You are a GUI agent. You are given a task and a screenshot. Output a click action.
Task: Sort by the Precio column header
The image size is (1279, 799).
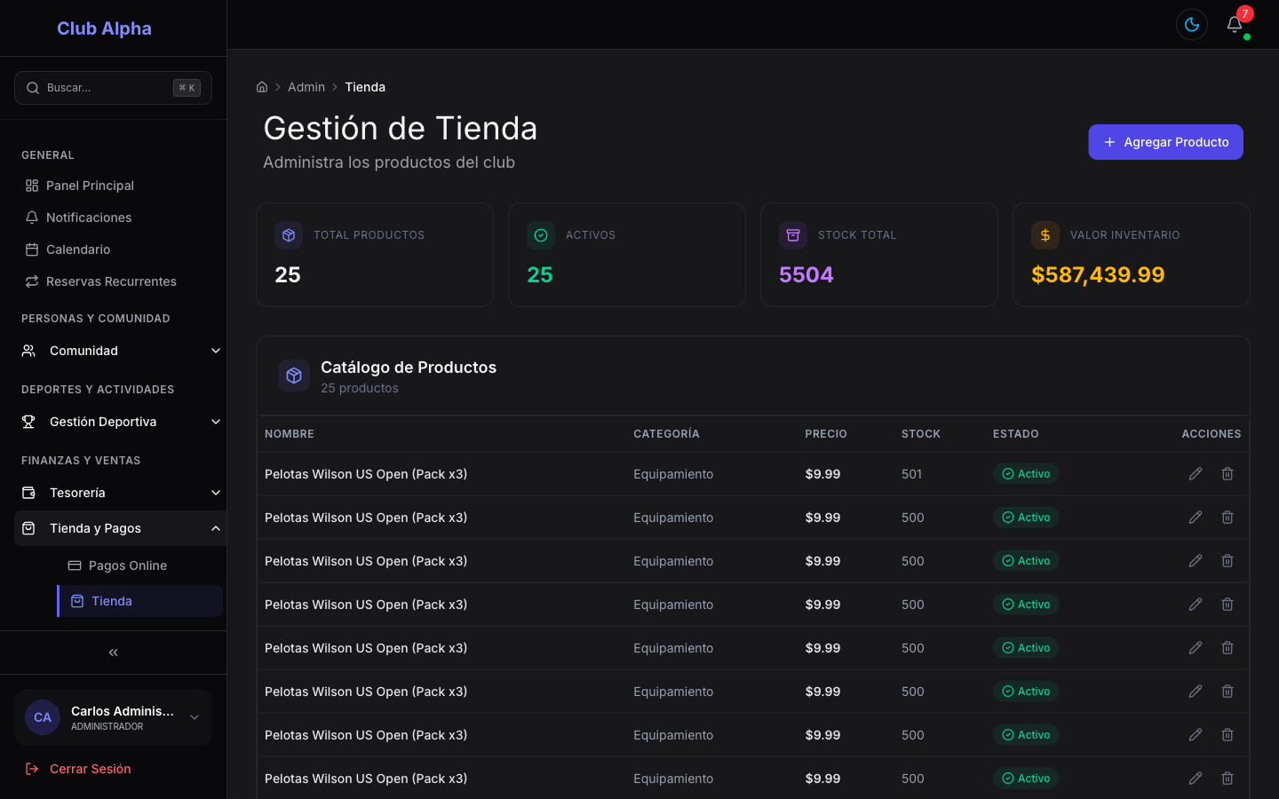click(x=826, y=434)
